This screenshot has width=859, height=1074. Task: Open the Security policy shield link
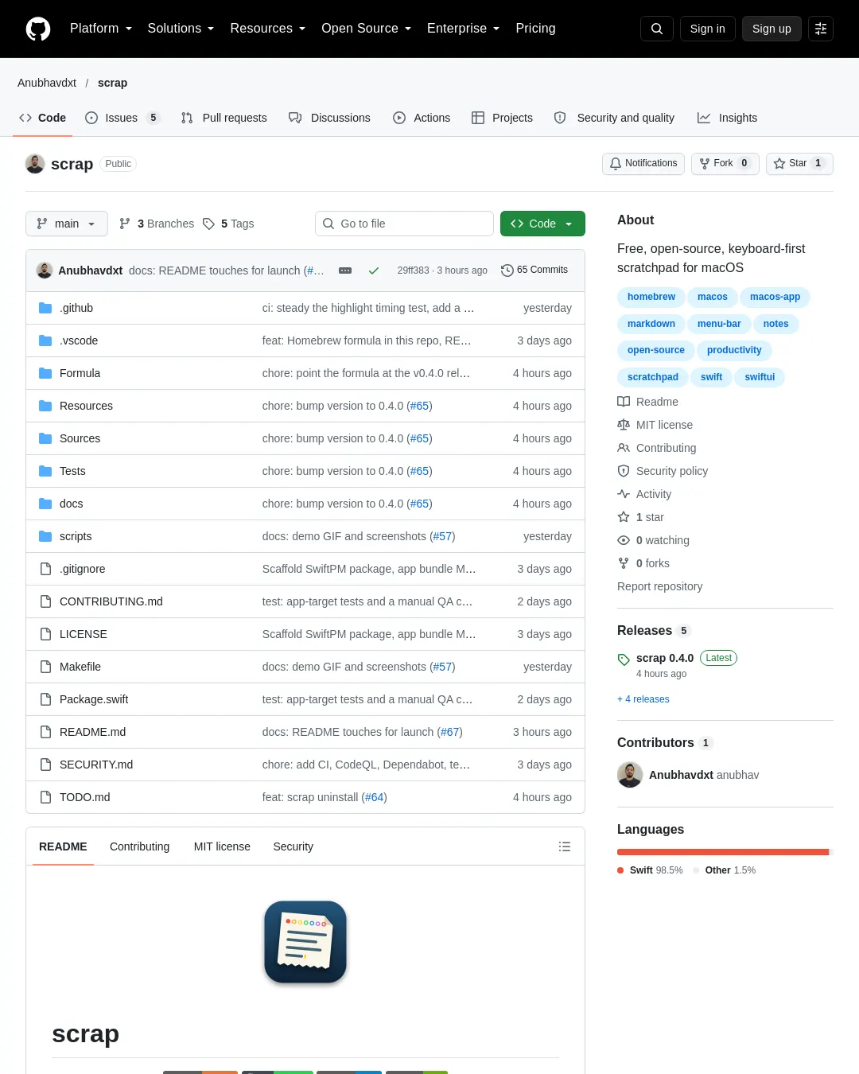663,471
